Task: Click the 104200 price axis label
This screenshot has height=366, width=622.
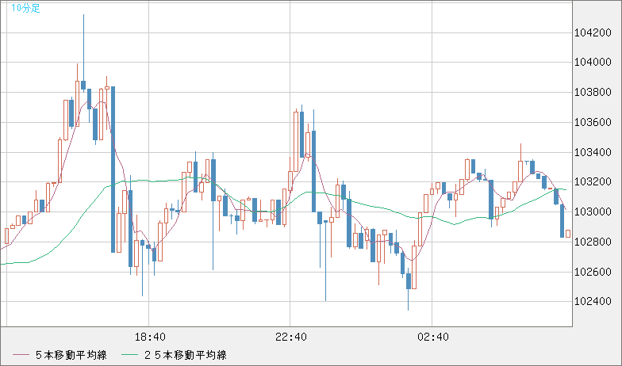Action: 593,32
